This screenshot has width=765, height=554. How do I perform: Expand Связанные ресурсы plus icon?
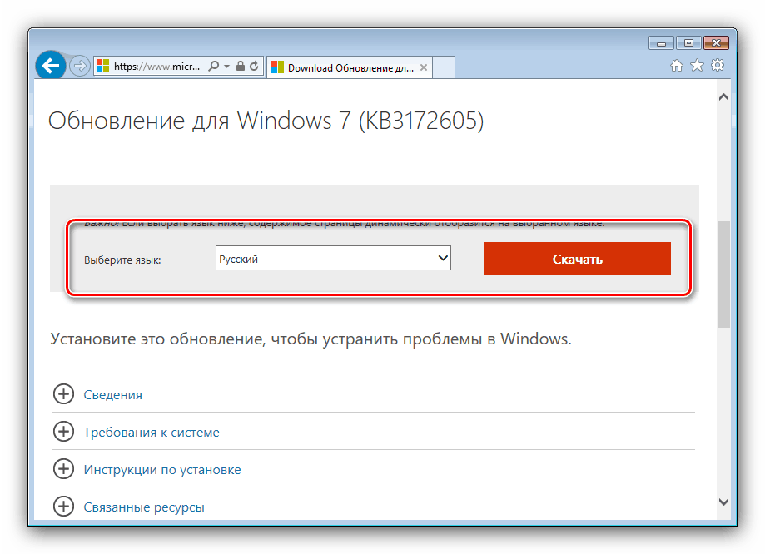pos(63,507)
